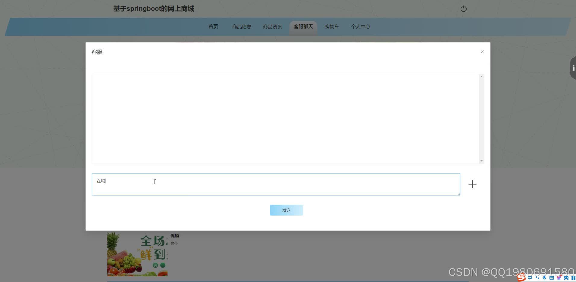Open Sogou skin center wardrobe icon

[x=559, y=277]
